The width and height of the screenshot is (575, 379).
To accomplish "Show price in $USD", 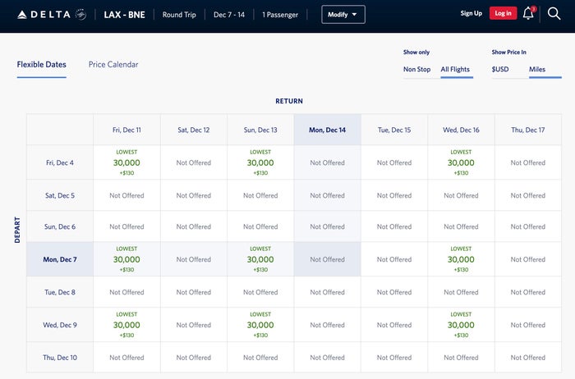I will click(x=500, y=69).
